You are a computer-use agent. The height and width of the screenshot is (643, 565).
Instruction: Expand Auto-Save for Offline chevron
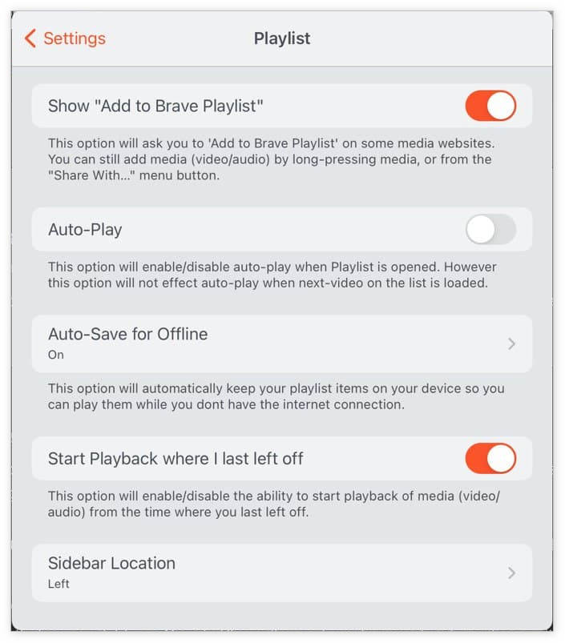point(511,344)
